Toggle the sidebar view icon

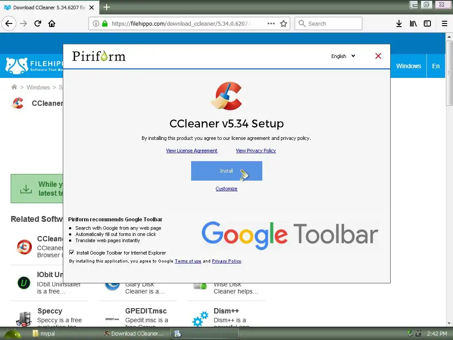(427, 23)
